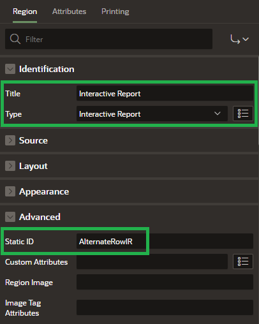The width and height of the screenshot is (259, 324).
Task: Click the Filter search field
Action: [108, 39]
